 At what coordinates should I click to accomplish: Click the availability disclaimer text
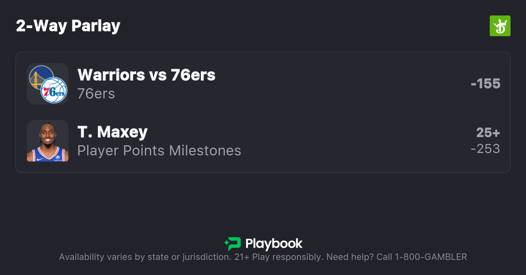pyautogui.click(x=145, y=257)
